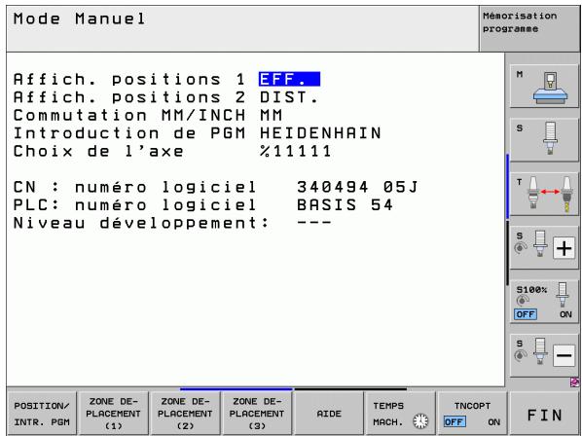Click the M machine table soft key
The image size is (582, 436).
[x=544, y=86]
